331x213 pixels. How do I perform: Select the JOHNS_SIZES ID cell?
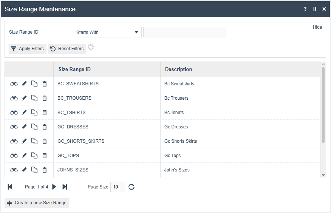107,170
